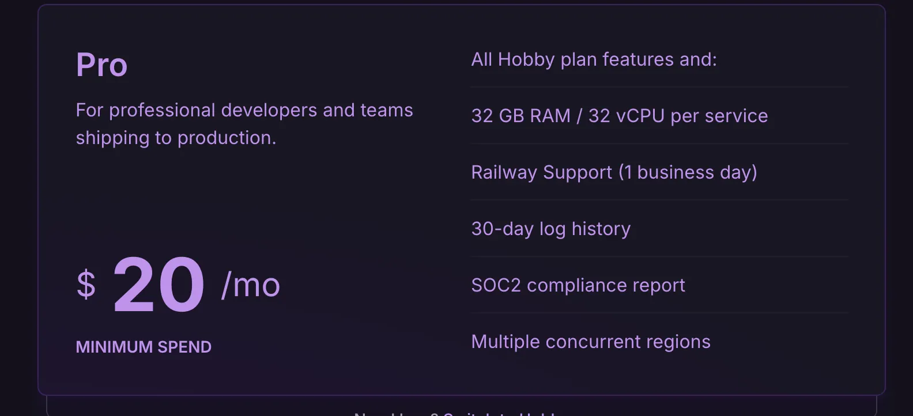Click the 32 vCPU per service text
The height and width of the screenshot is (416, 913).
pos(678,116)
